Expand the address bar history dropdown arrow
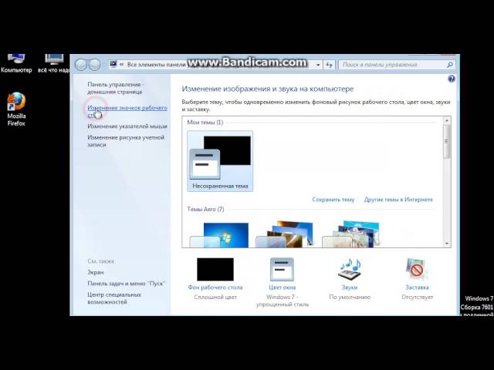Image resolution: width=494 pixels, height=370 pixels. tap(318, 65)
